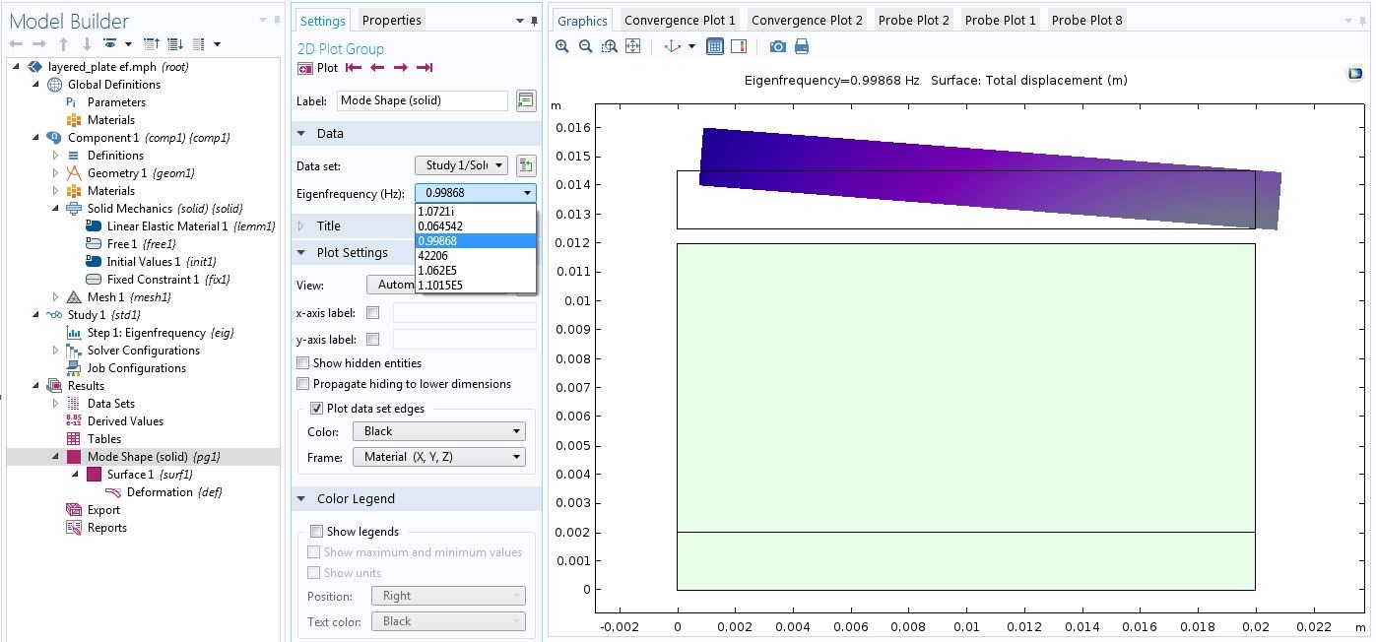
Task: Click the Expand All tree icon
Action: pyautogui.click(x=175, y=44)
